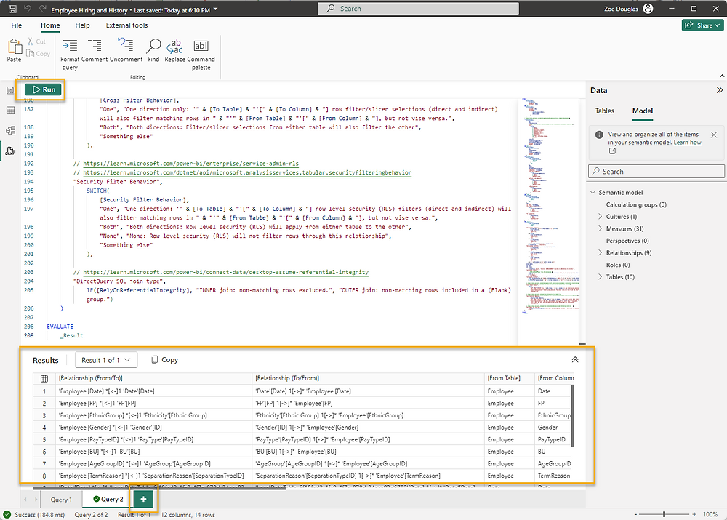Click the Copy command in Clipboard group

(x=38, y=54)
